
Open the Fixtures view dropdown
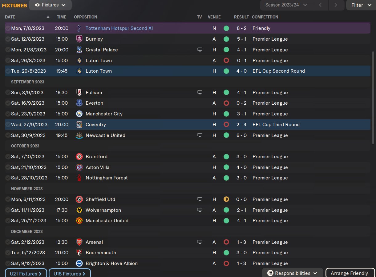[51, 5]
